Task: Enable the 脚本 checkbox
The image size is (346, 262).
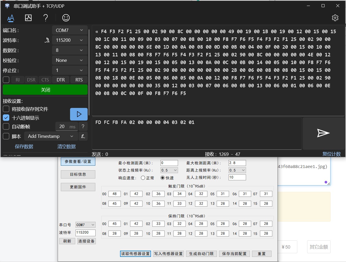Action: [6, 136]
